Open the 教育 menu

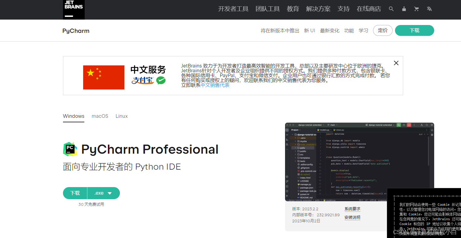coord(293,9)
